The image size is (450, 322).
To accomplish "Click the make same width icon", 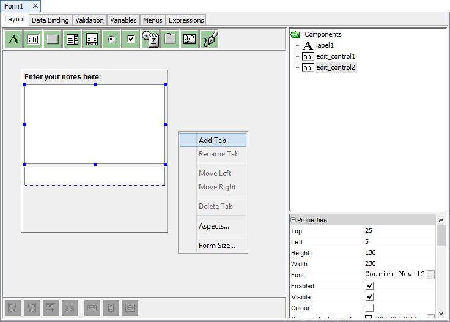I will 92,308.
